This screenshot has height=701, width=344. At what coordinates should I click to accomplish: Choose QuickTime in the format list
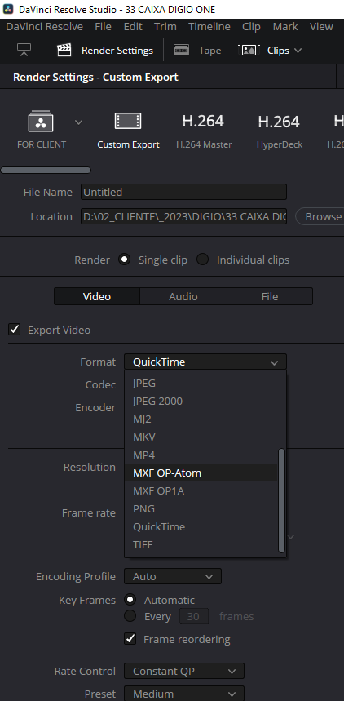coord(201,526)
